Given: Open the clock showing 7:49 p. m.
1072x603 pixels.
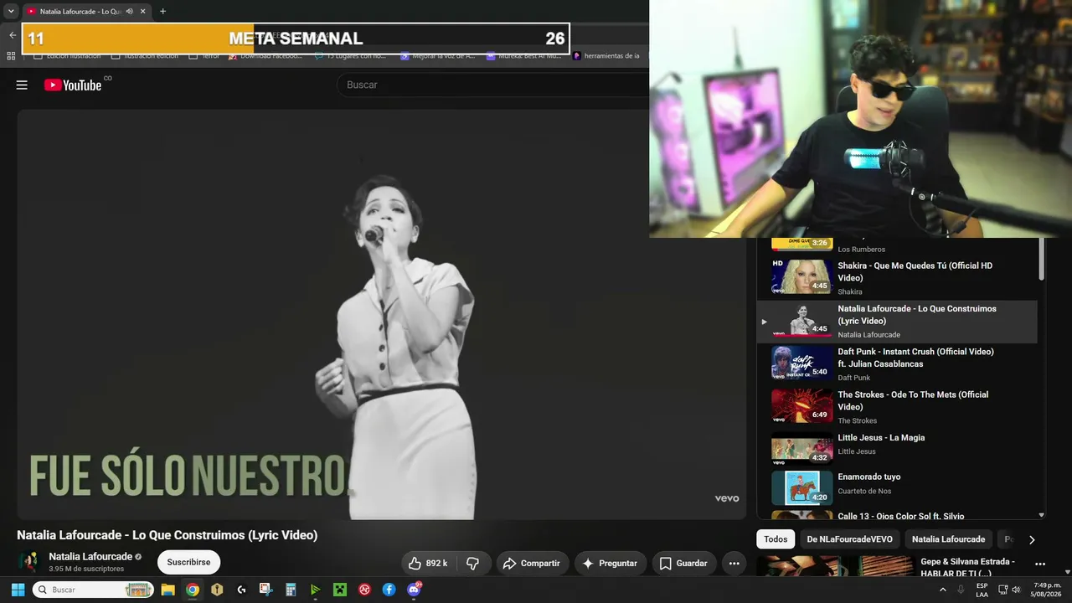Looking at the screenshot, I should [1047, 590].
